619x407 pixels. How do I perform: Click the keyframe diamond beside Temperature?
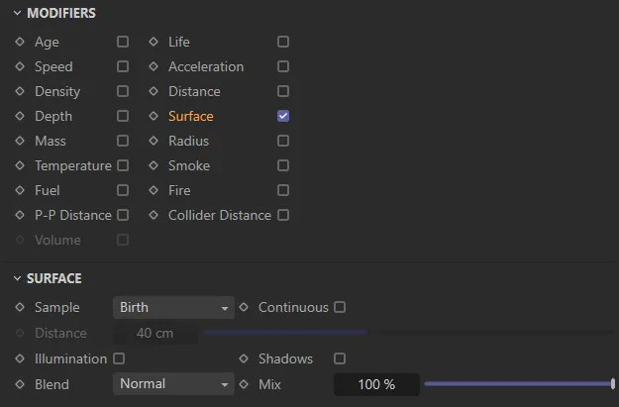click(x=20, y=165)
